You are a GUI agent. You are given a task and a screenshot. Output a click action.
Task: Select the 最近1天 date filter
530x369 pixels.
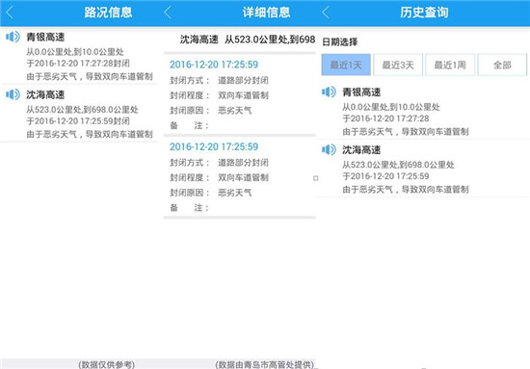pos(346,65)
